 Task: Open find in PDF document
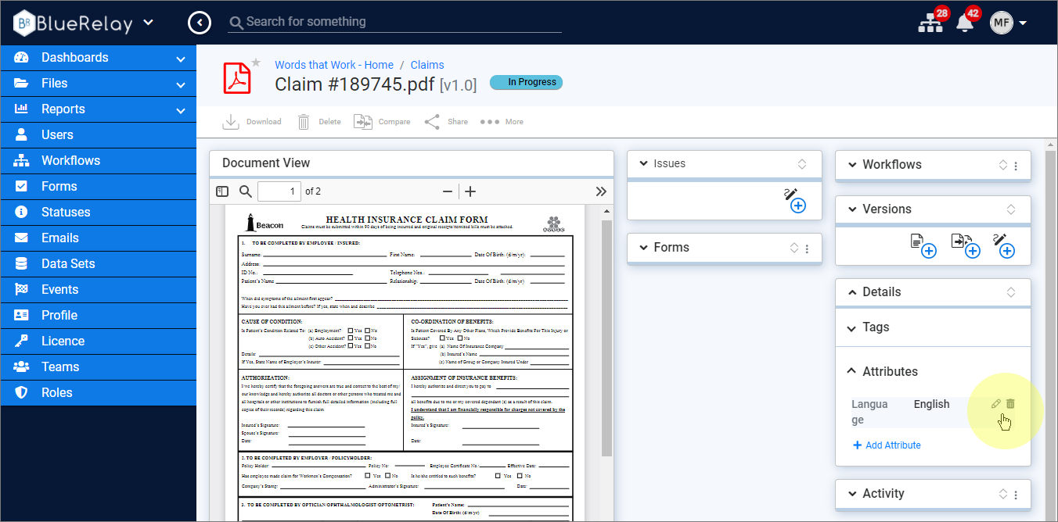[x=246, y=191]
